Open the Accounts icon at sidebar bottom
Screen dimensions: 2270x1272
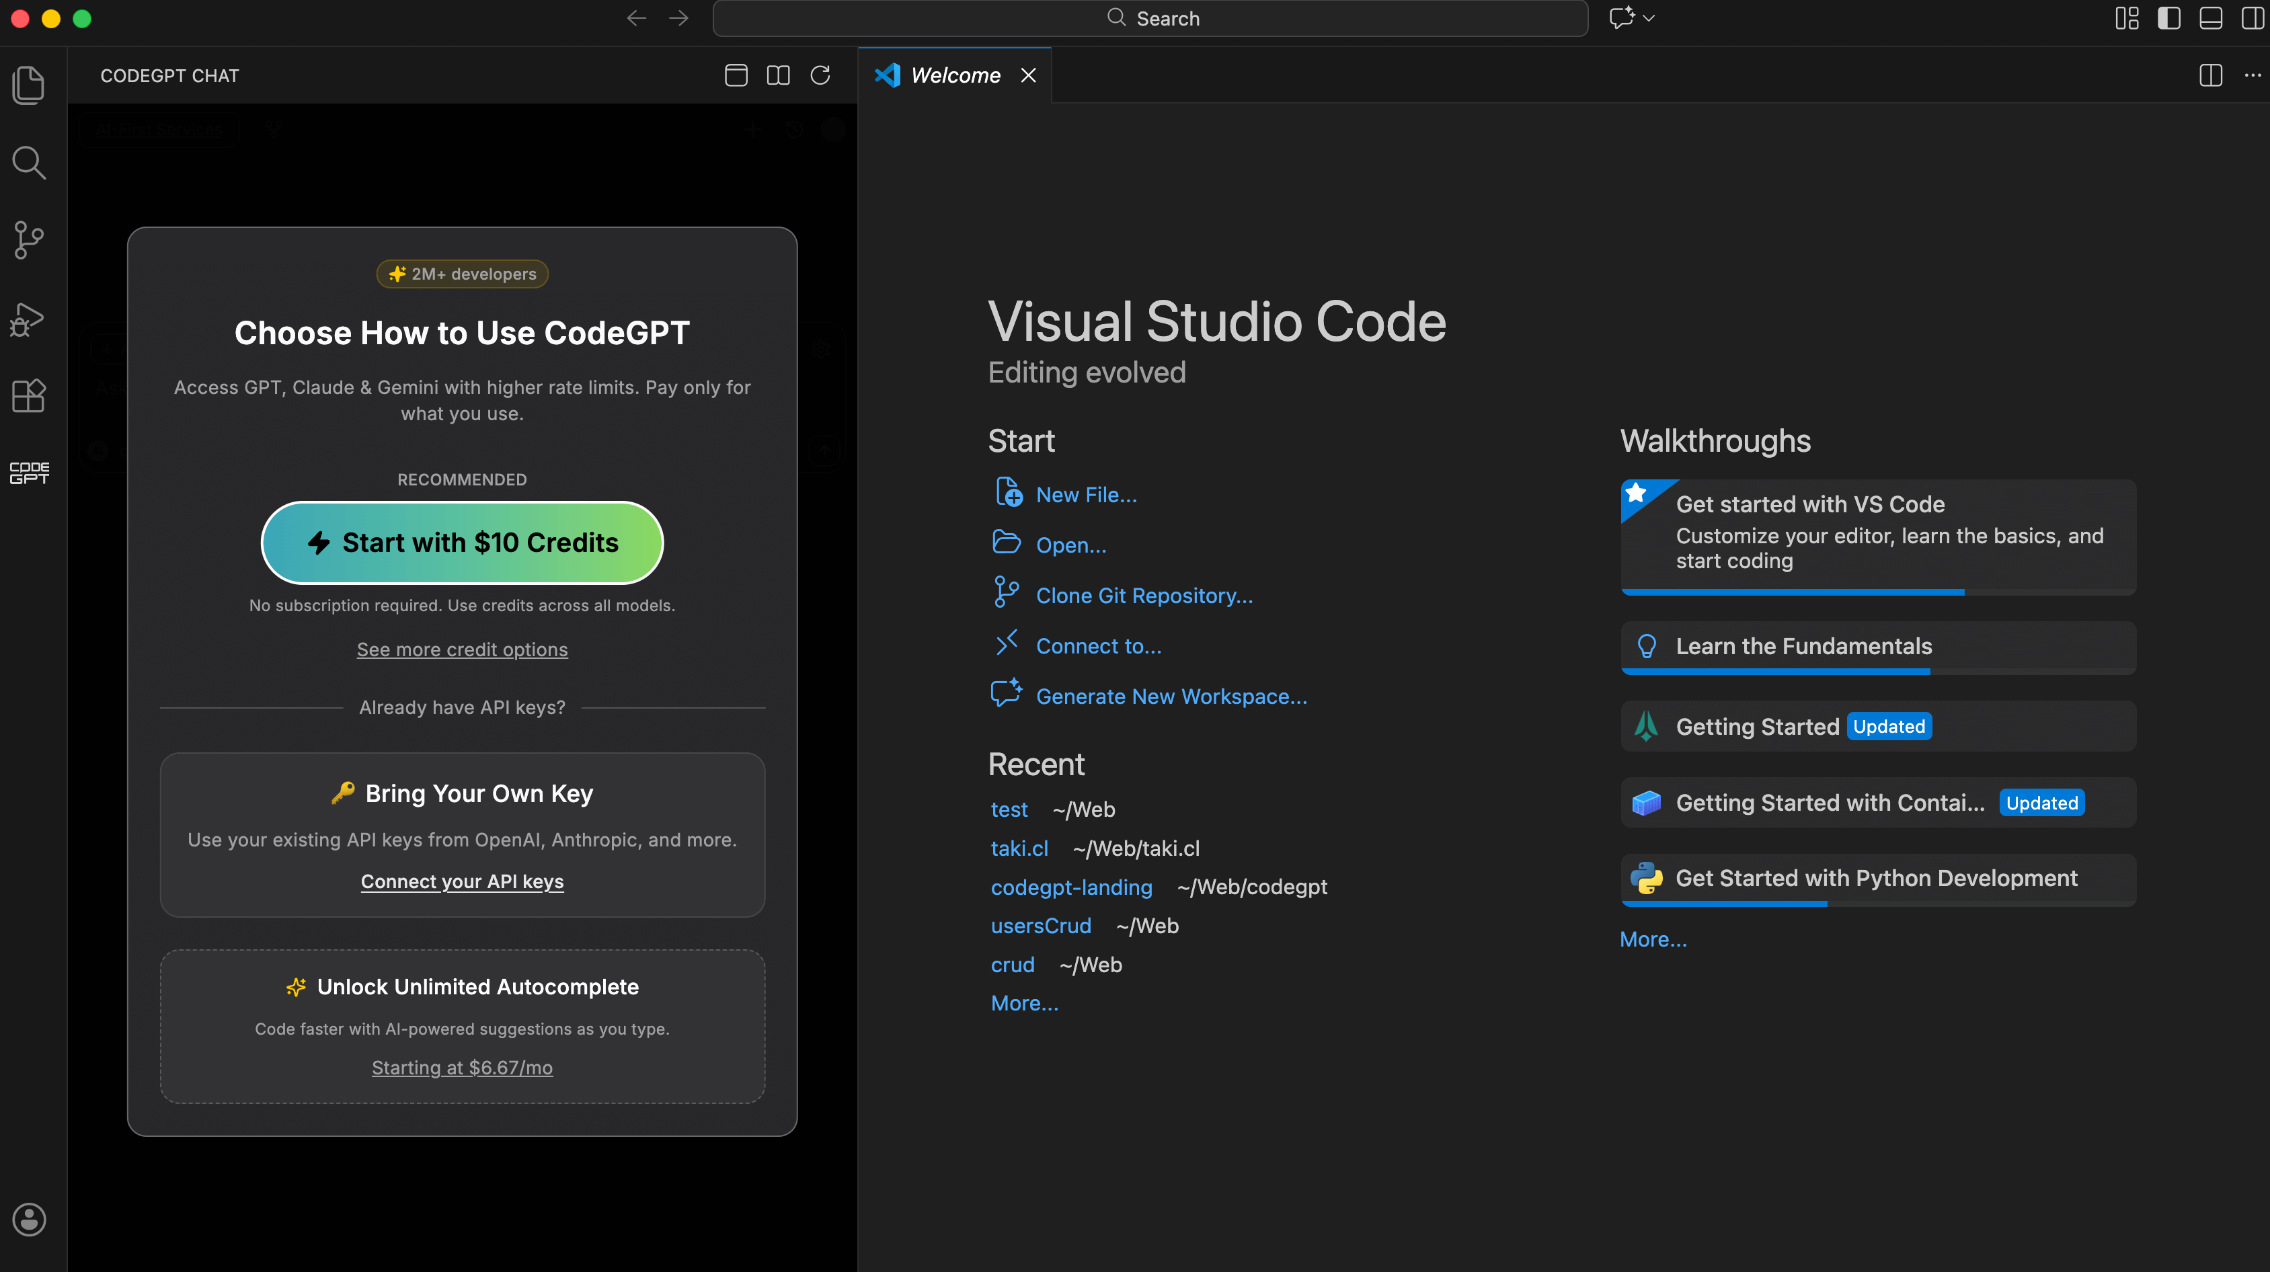coord(29,1220)
